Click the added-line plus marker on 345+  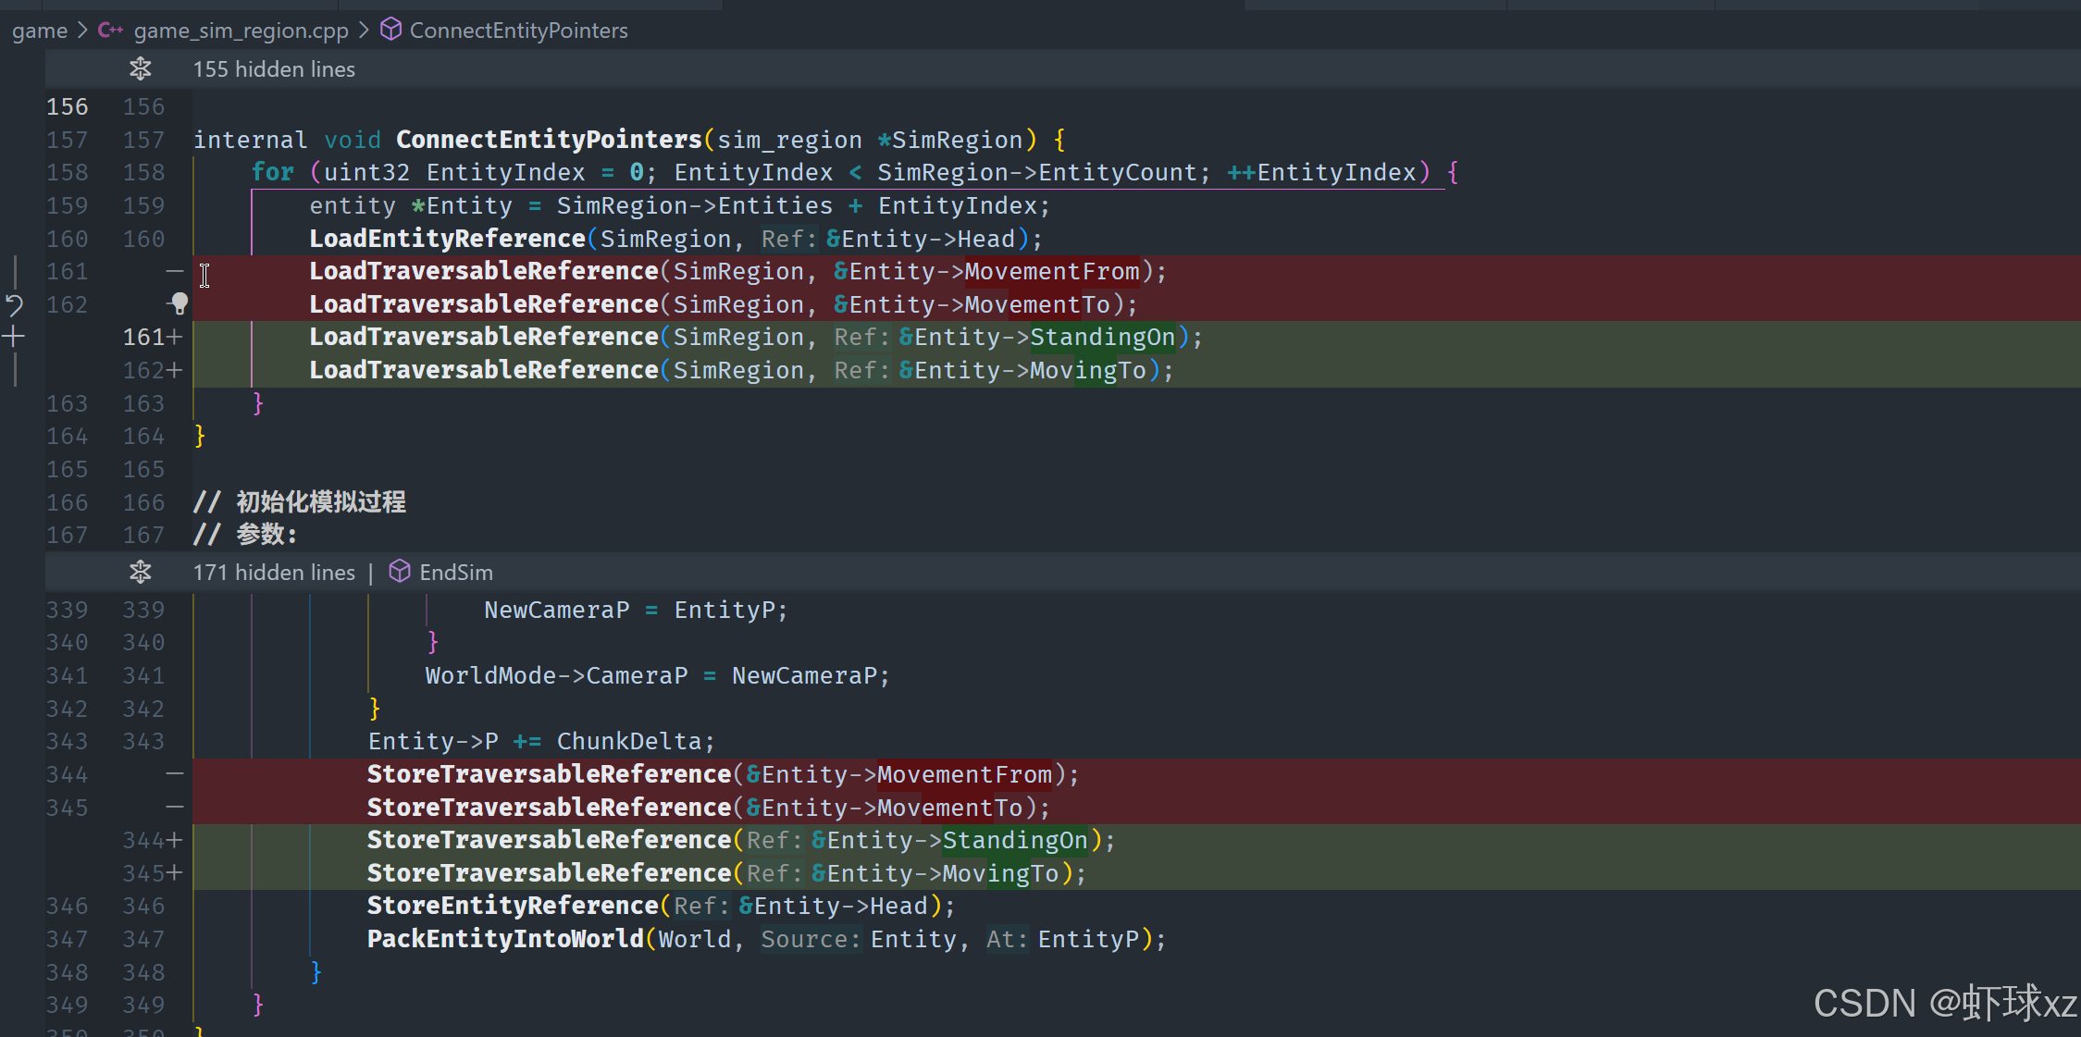[x=175, y=872]
